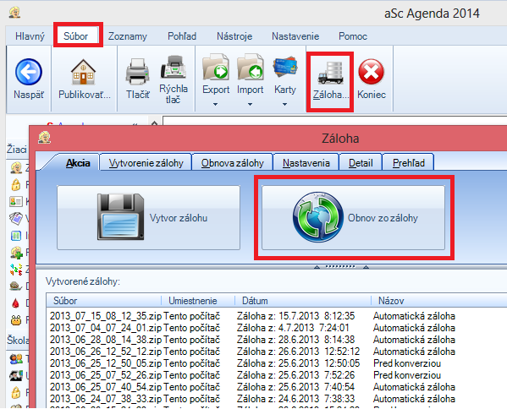Image resolution: width=507 pixels, height=409 pixels.
Task: Open the Hlavný ribbon tab
Action: coord(30,36)
